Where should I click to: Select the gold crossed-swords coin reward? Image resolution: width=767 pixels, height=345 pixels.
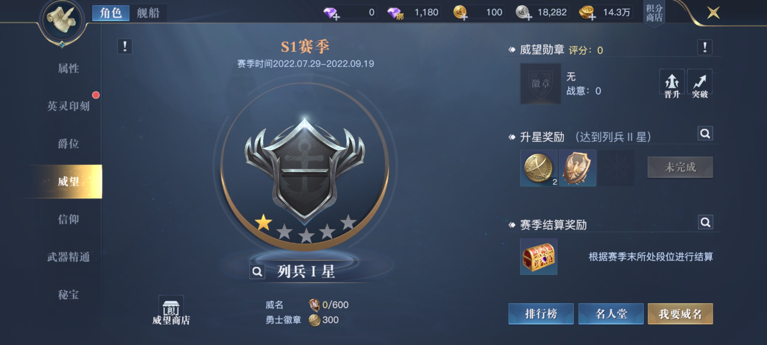point(539,168)
